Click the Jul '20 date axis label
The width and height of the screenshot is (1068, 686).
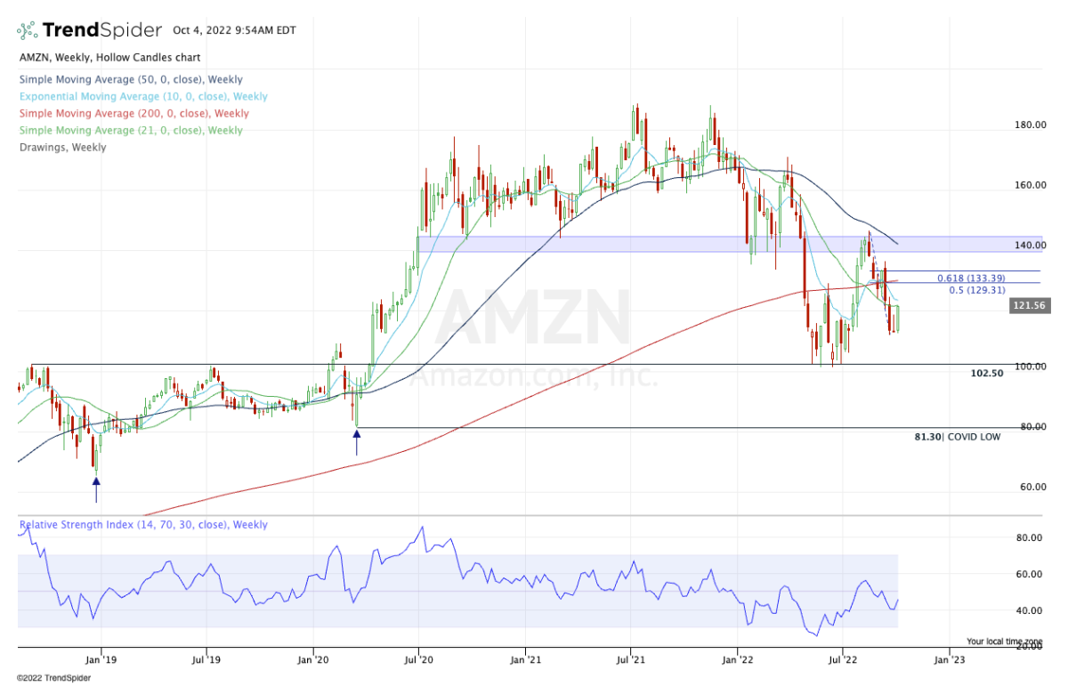pos(418,660)
